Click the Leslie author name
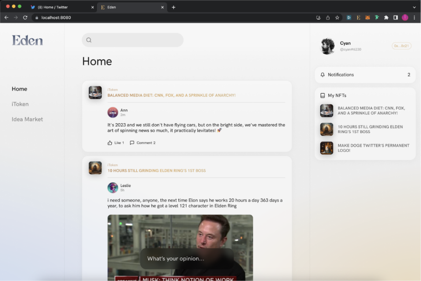The image size is (421, 281). coord(125,185)
